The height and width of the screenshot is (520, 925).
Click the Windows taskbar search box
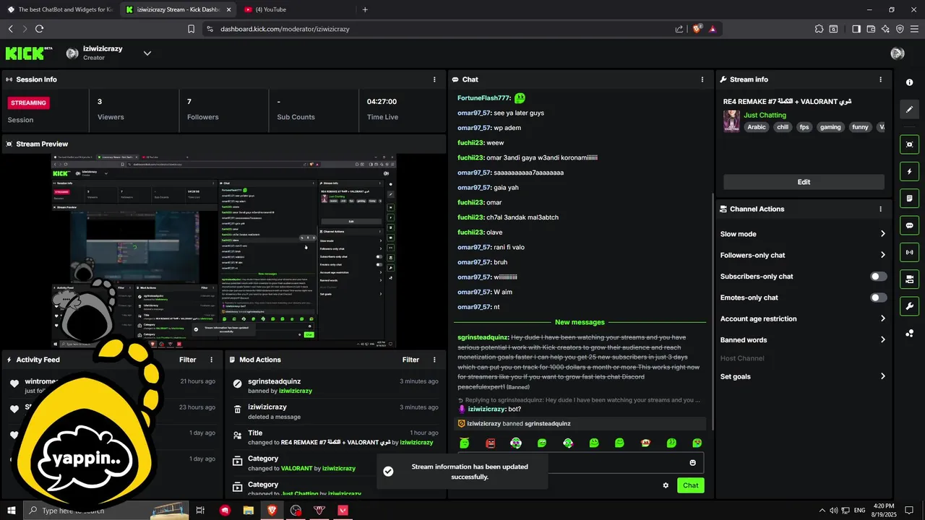pyautogui.click(x=105, y=511)
